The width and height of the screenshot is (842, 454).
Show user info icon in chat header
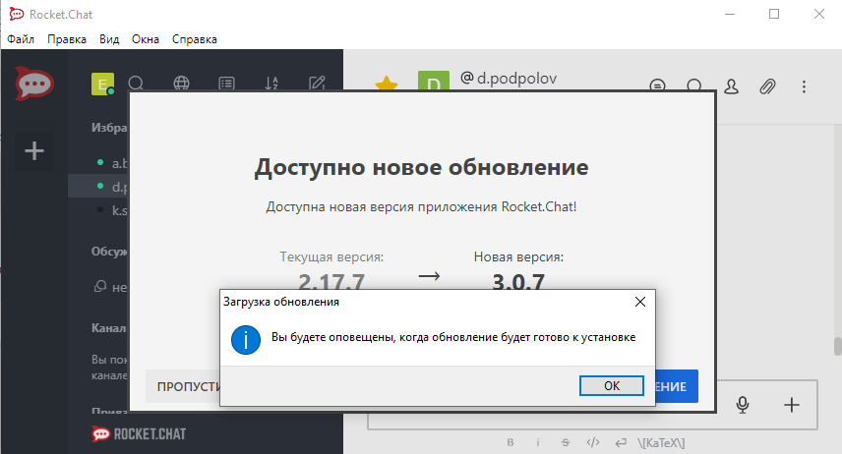pos(731,86)
